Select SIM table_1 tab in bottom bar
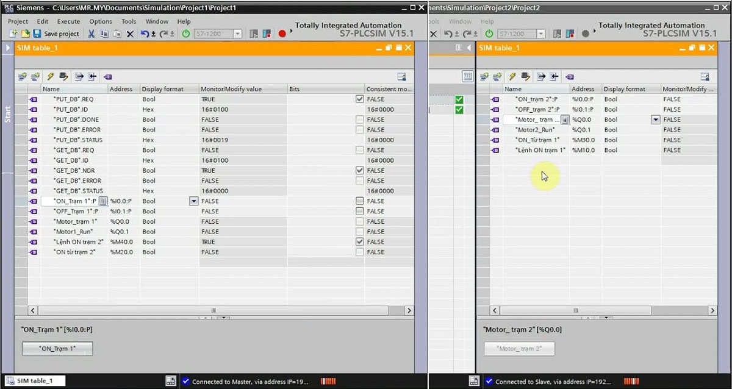 click(x=35, y=381)
